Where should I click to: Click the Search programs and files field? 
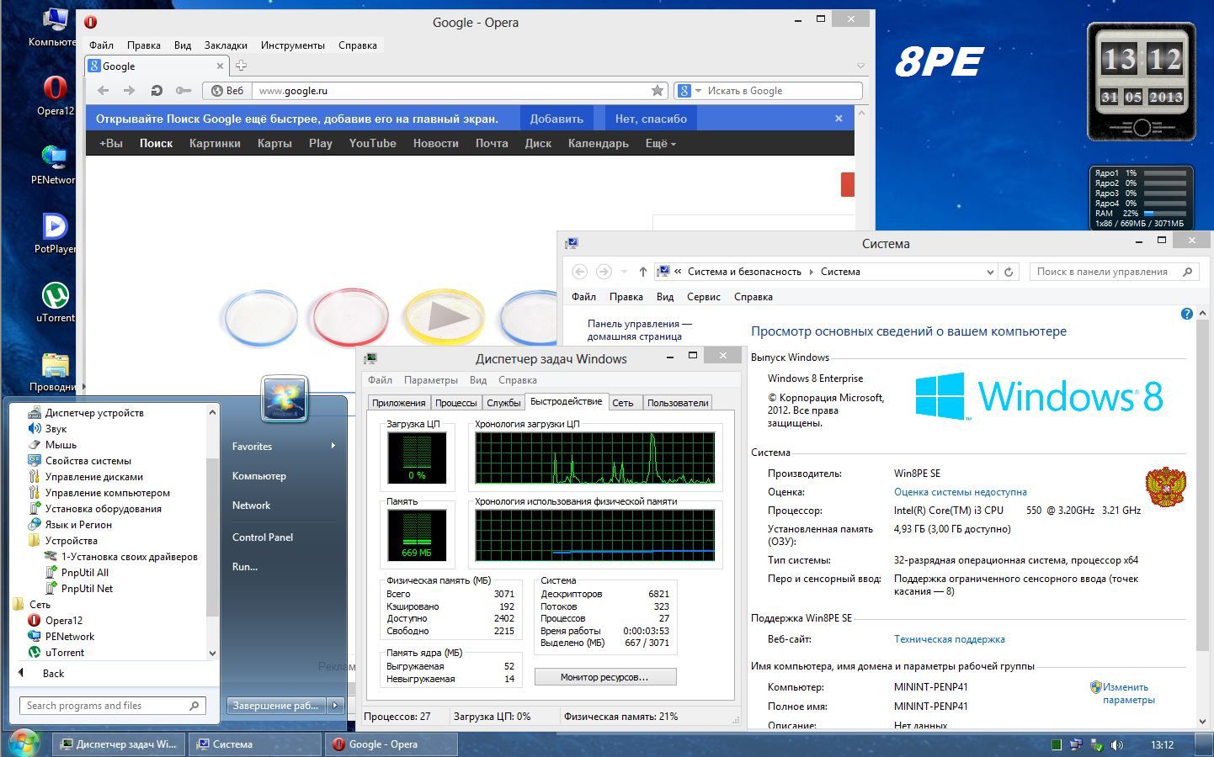[x=112, y=706]
